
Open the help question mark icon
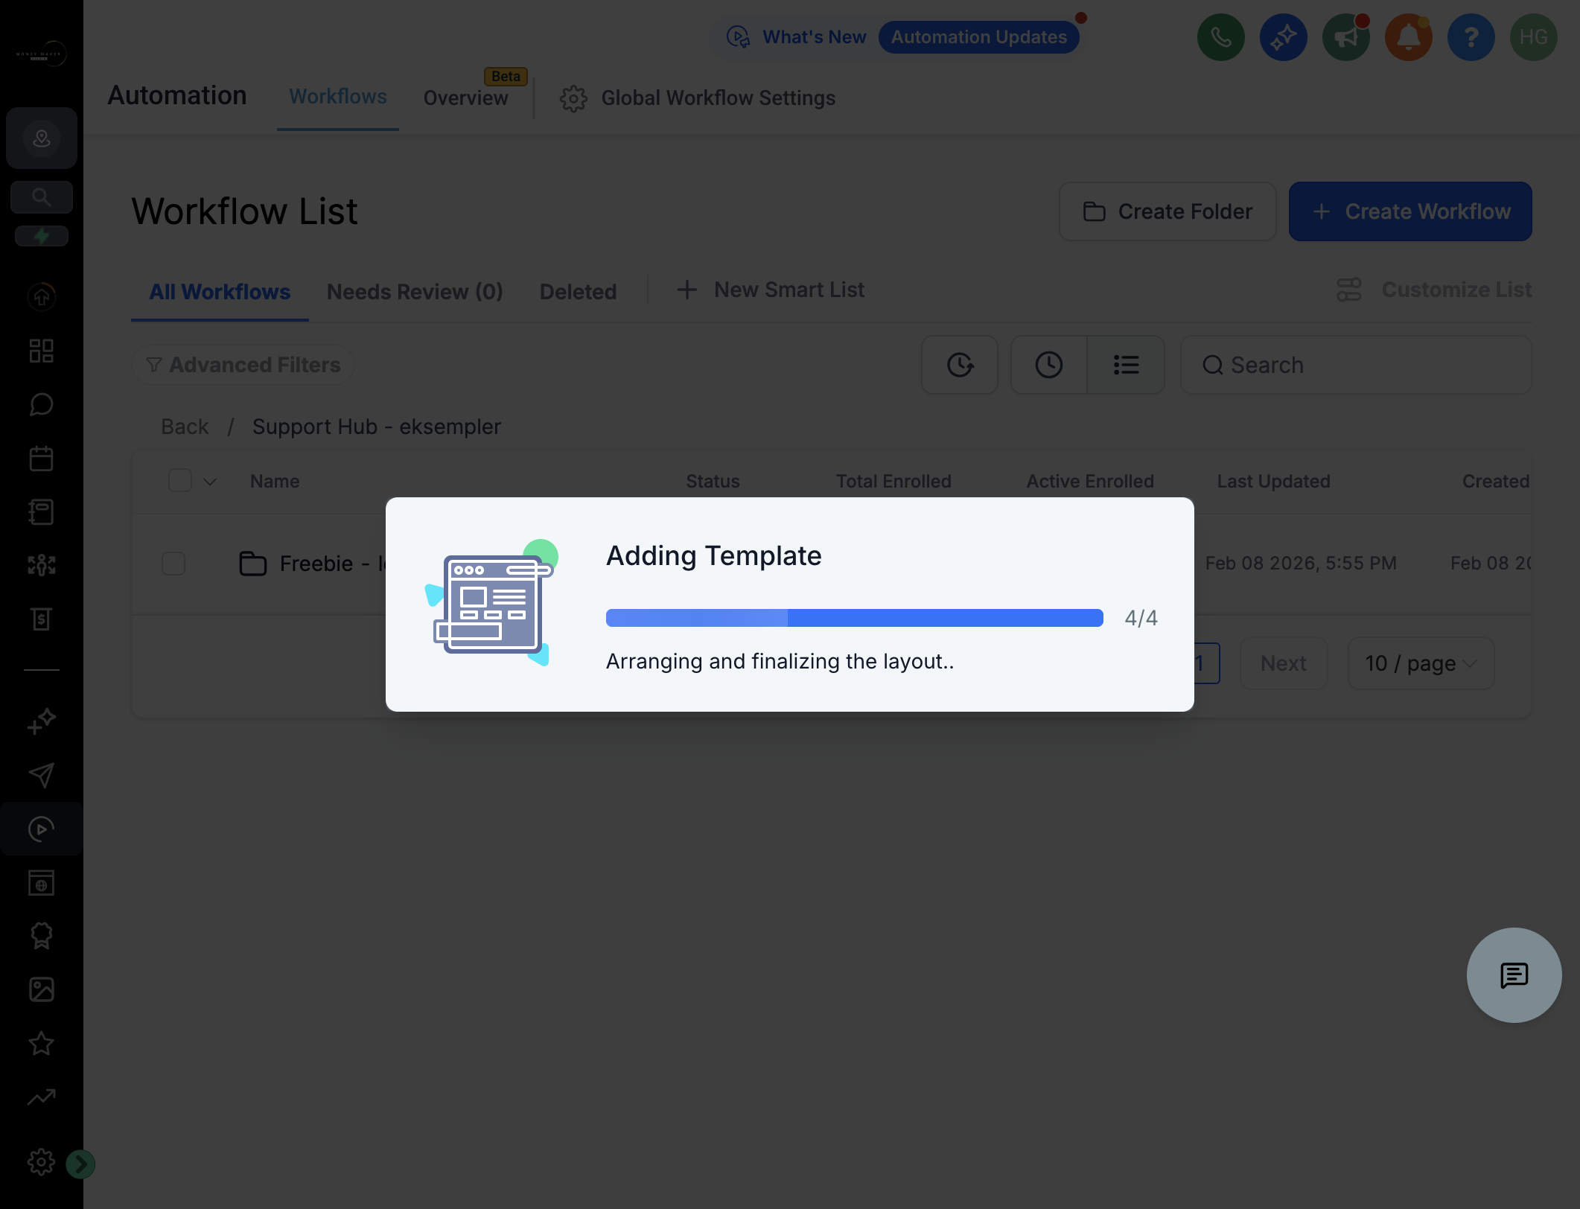(1471, 37)
